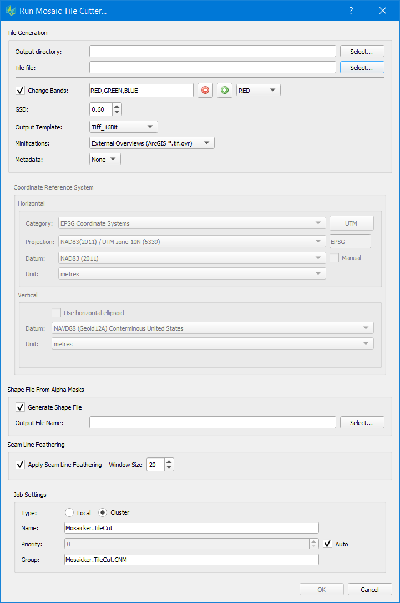
Task: Click Select button for Tile file
Action: pos(362,68)
